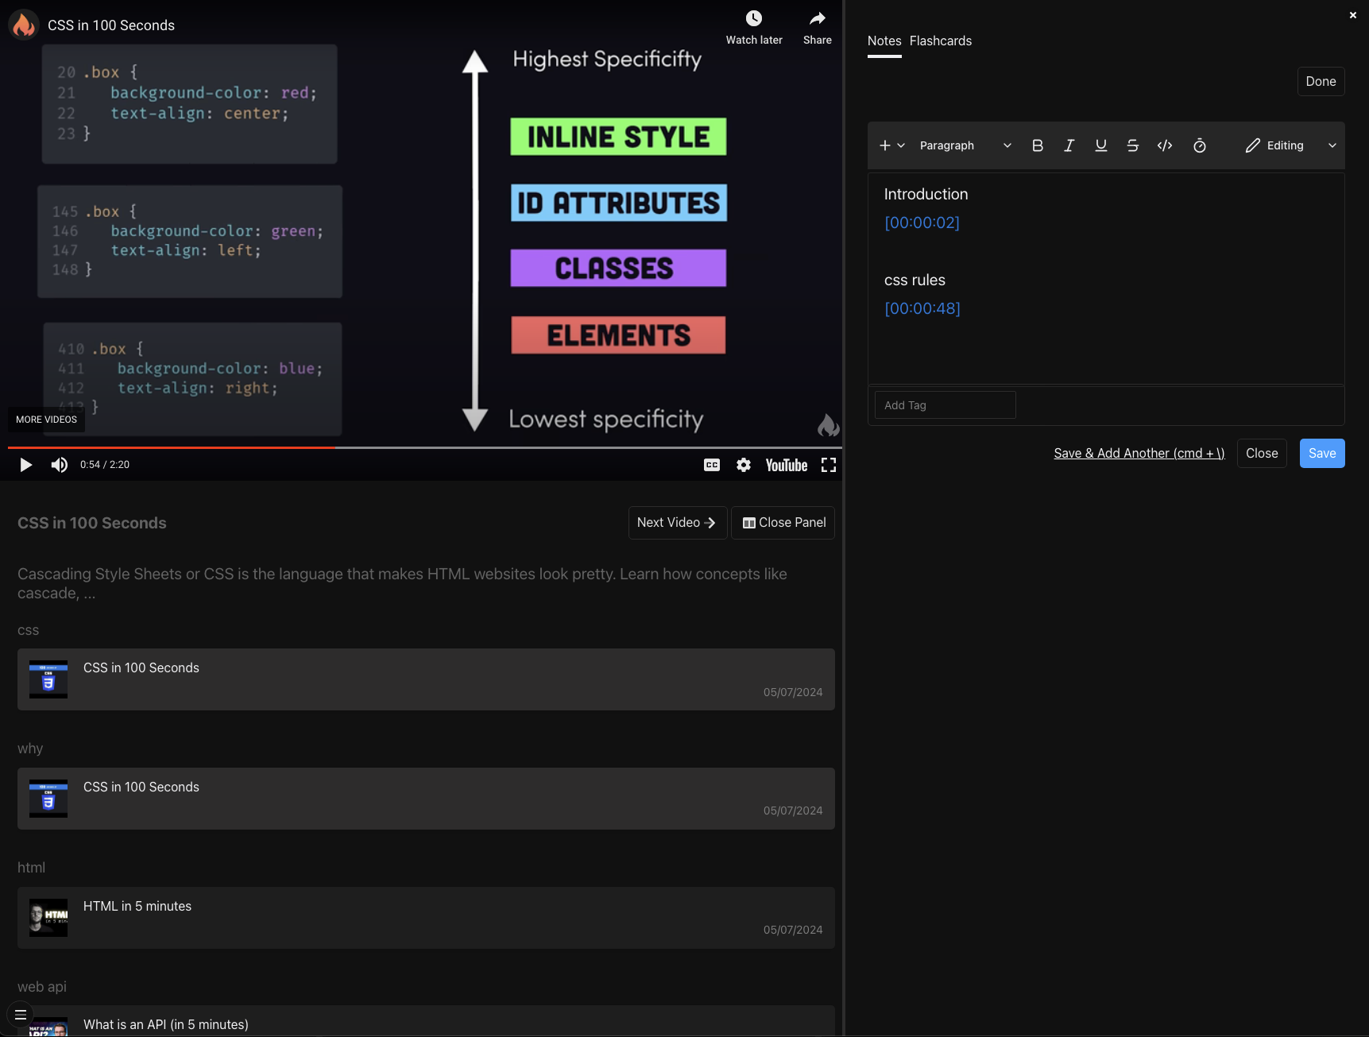The width and height of the screenshot is (1369, 1037).
Task: Jump to timestamp [00:00:02]
Action: pos(922,223)
